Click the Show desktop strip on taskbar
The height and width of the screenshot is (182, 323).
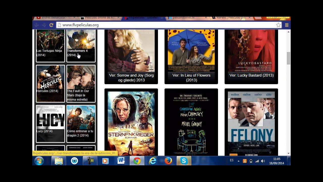pos(289,161)
